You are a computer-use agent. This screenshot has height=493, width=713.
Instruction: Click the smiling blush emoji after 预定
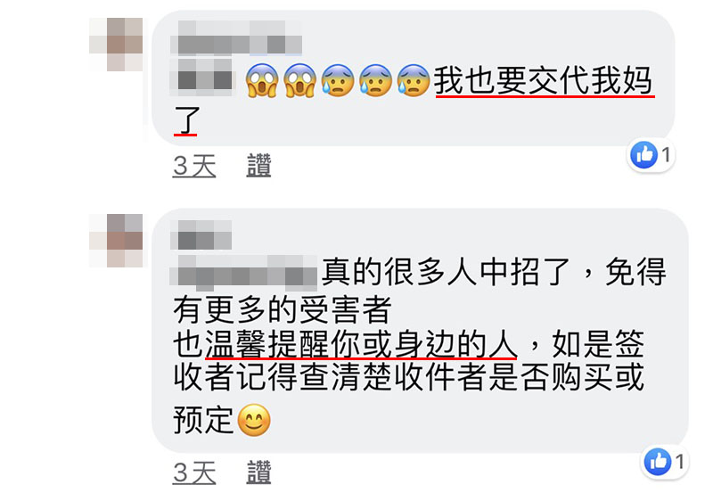[x=254, y=420]
